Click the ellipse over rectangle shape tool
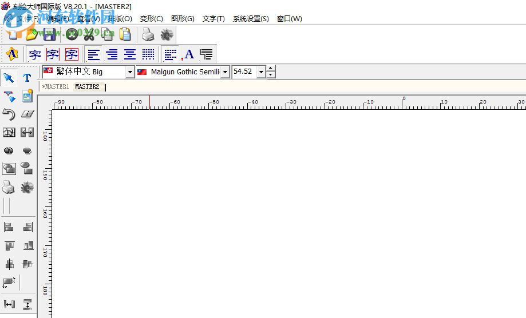 27,168
